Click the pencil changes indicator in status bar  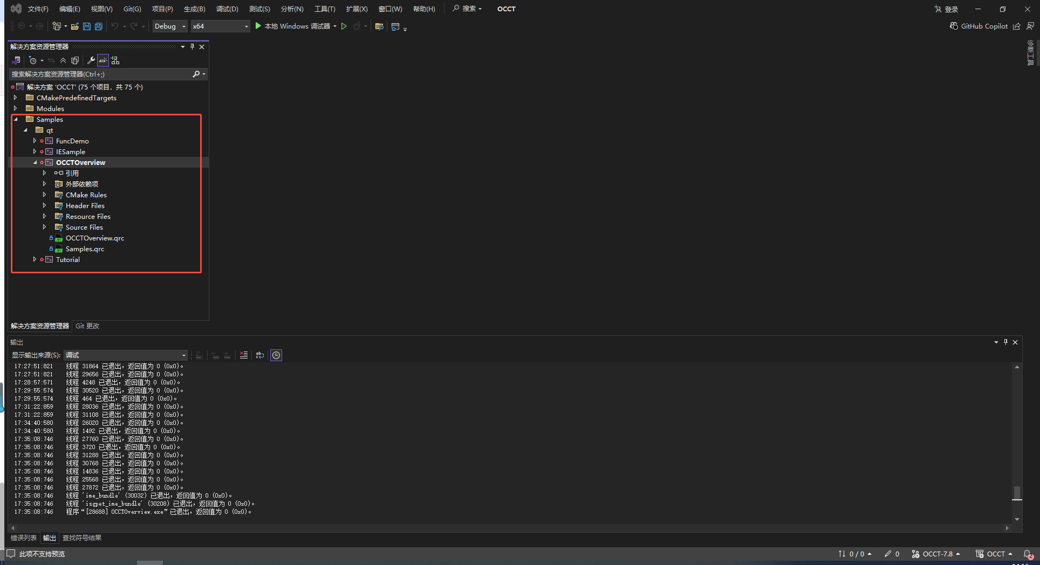892,554
